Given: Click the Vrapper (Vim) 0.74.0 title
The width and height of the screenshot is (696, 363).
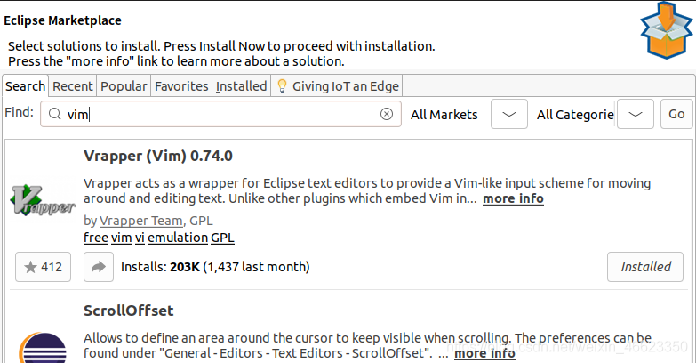Looking at the screenshot, I should click(x=158, y=156).
